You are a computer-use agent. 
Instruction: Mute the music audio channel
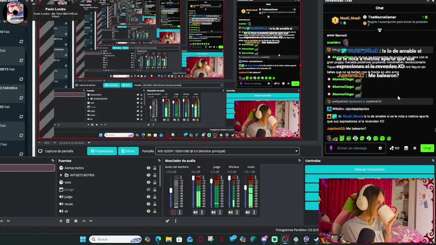point(248,212)
